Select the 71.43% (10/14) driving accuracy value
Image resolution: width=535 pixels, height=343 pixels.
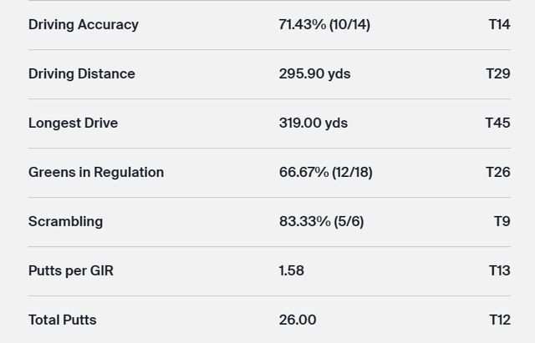[x=324, y=24]
